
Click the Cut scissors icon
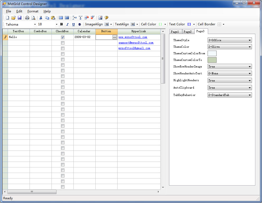(x=41, y=18)
